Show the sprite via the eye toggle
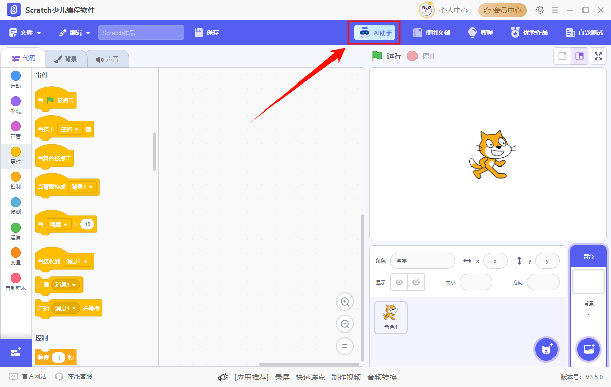The image size is (611, 387). (x=399, y=282)
